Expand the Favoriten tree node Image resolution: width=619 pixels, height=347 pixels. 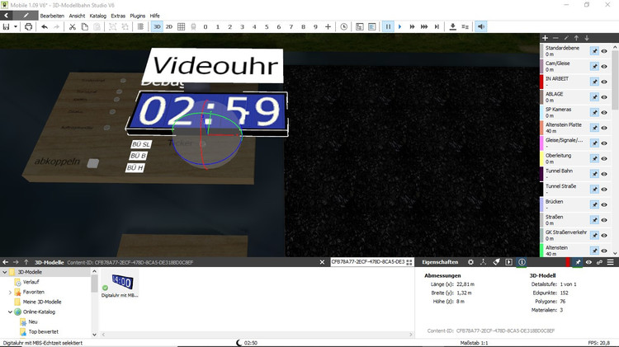point(10,293)
